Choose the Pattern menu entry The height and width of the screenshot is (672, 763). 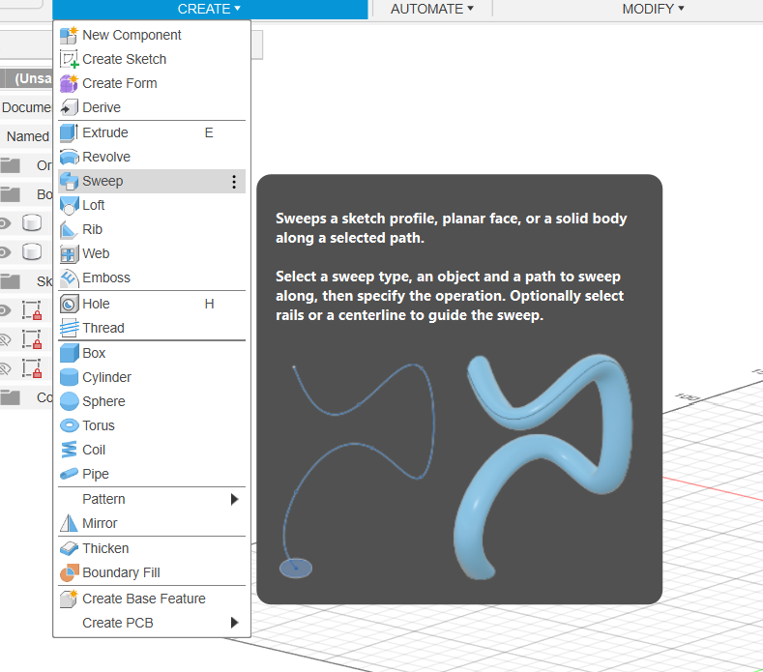pyautogui.click(x=152, y=499)
